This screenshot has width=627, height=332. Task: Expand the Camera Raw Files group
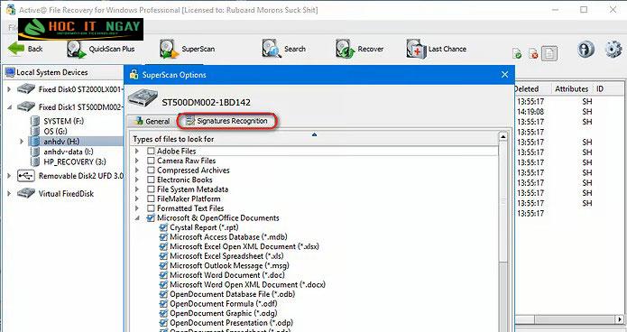coord(137,161)
